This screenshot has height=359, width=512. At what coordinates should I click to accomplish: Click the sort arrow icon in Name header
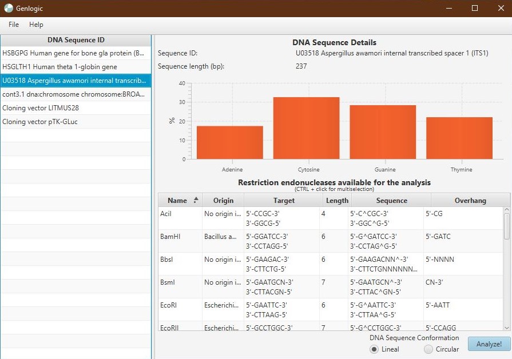pyautogui.click(x=196, y=200)
